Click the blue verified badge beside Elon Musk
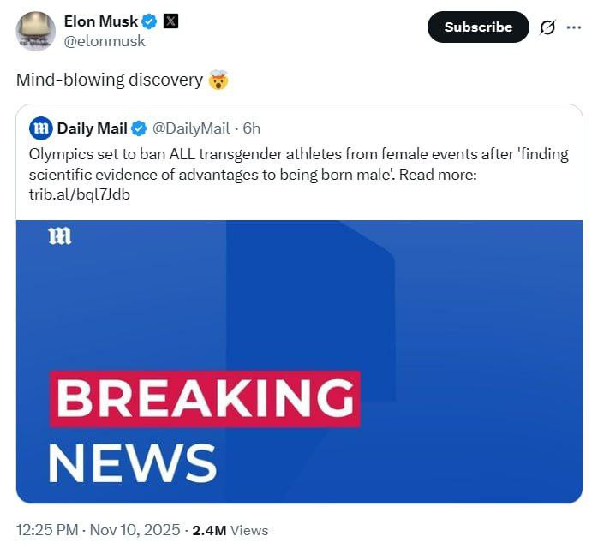 tap(148, 21)
